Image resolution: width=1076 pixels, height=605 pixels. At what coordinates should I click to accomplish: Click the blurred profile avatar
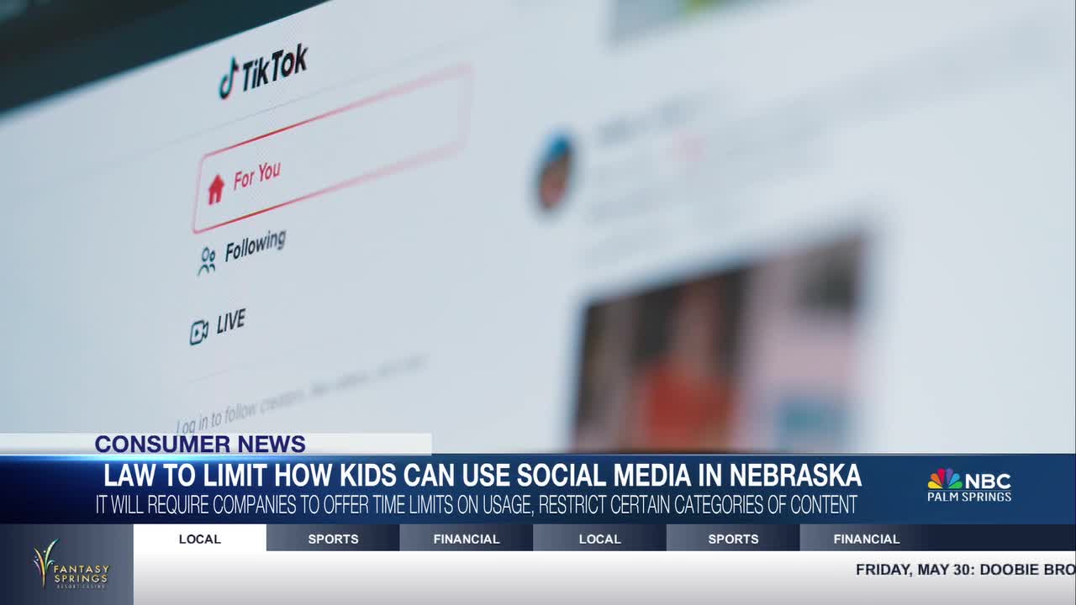(555, 172)
